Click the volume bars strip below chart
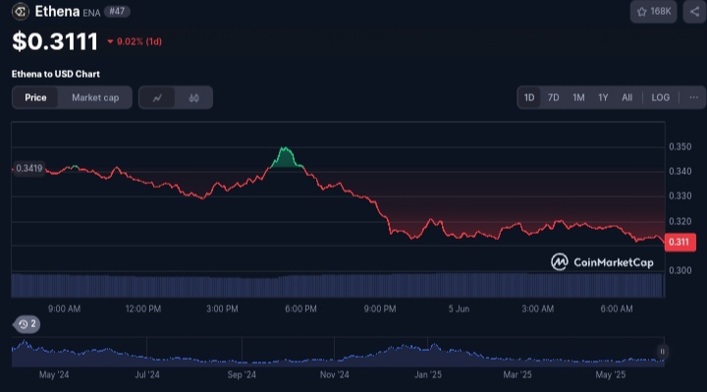The height and width of the screenshot is (392, 707). [337, 285]
